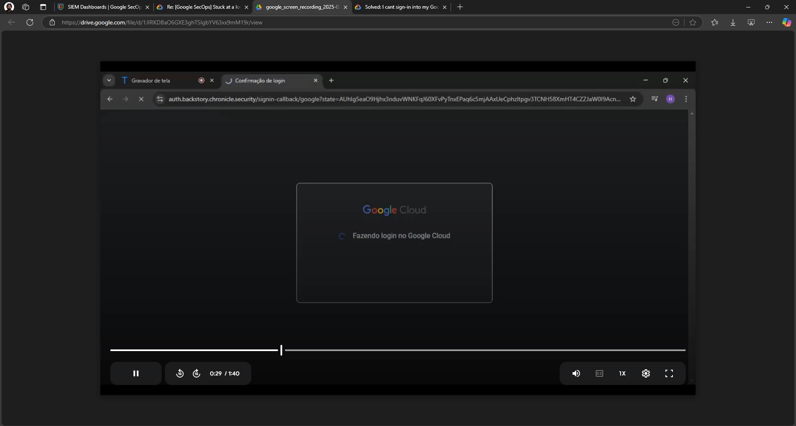Open the Edge feedback smiley icon
Image resolution: width=796 pixels, height=426 pixels.
click(x=676, y=22)
